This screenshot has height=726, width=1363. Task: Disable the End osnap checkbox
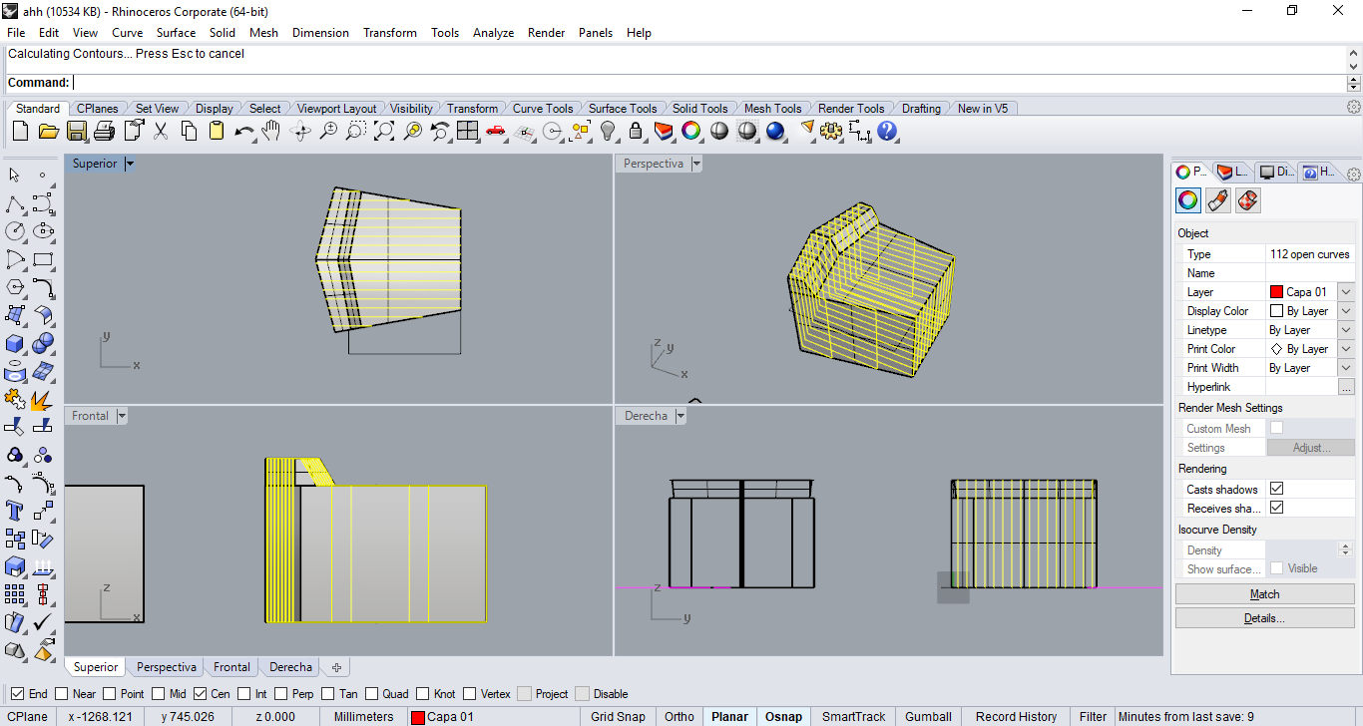(x=18, y=694)
